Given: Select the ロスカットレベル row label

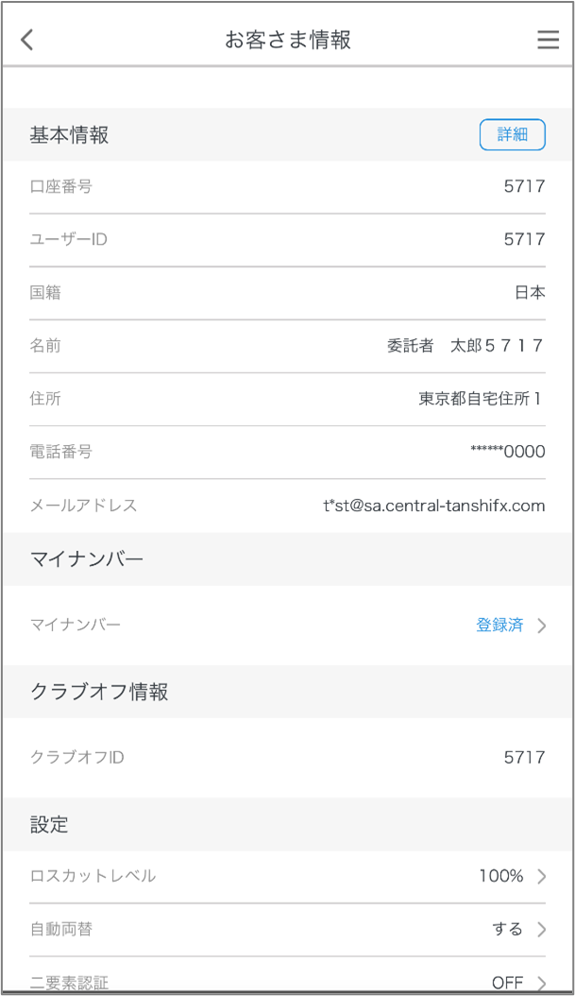Looking at the screenshot, I should click(93, 876).
